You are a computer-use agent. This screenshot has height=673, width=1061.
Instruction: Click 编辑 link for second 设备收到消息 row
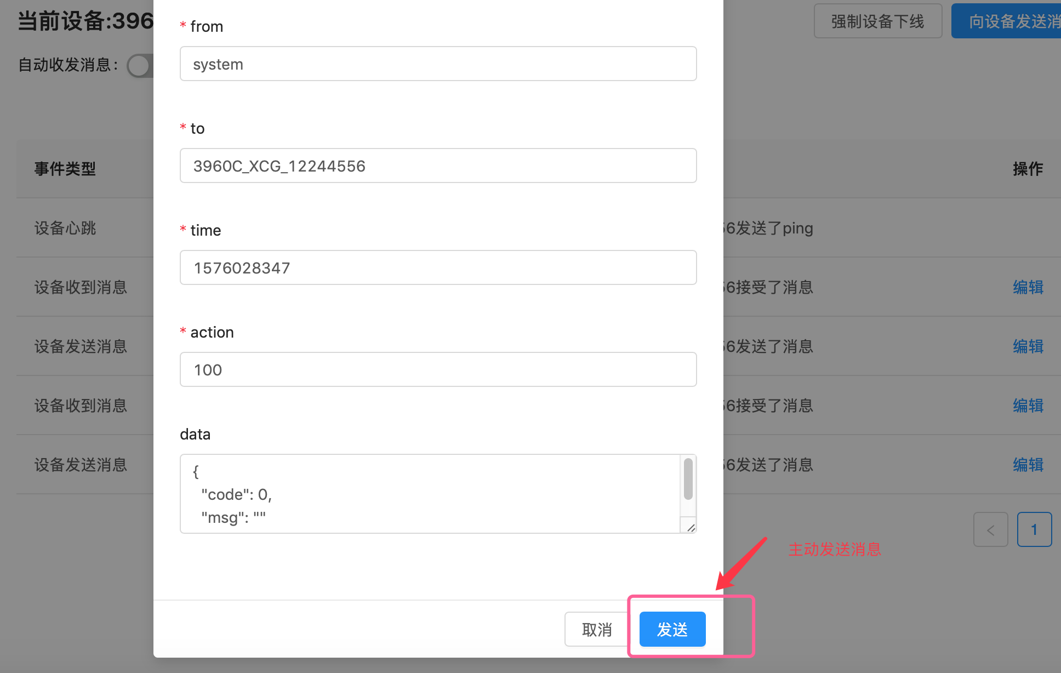click(1028, 406)
